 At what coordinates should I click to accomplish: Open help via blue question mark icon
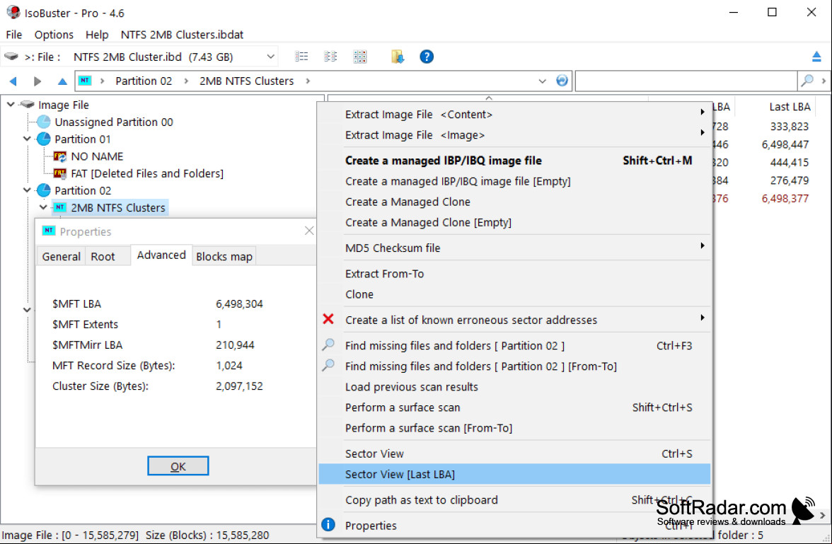coord(427,57)
